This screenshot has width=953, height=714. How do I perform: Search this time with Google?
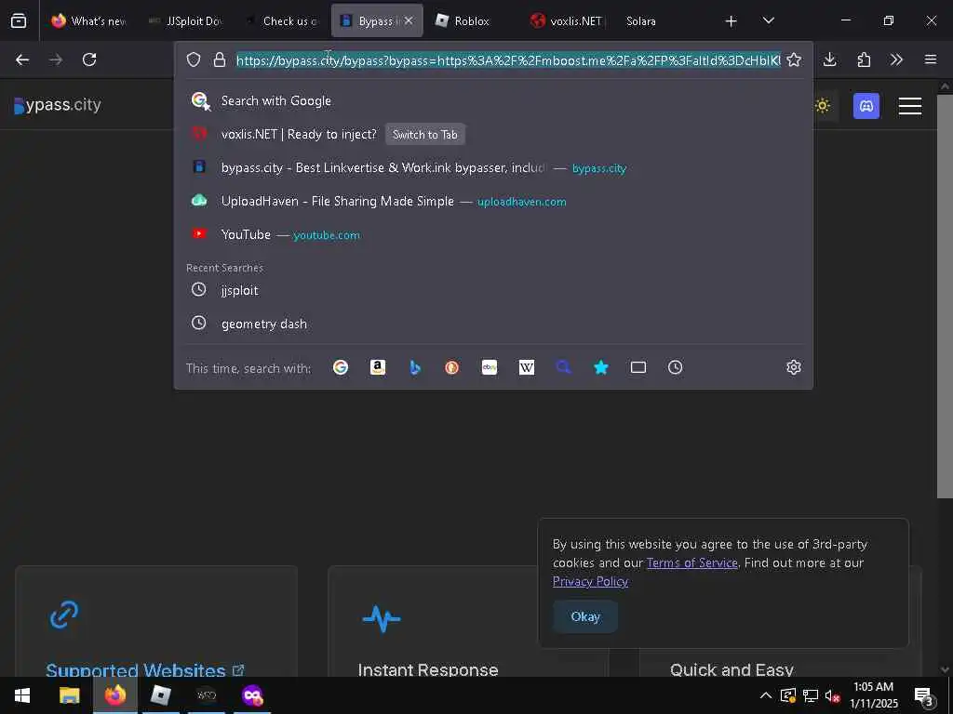341,367
